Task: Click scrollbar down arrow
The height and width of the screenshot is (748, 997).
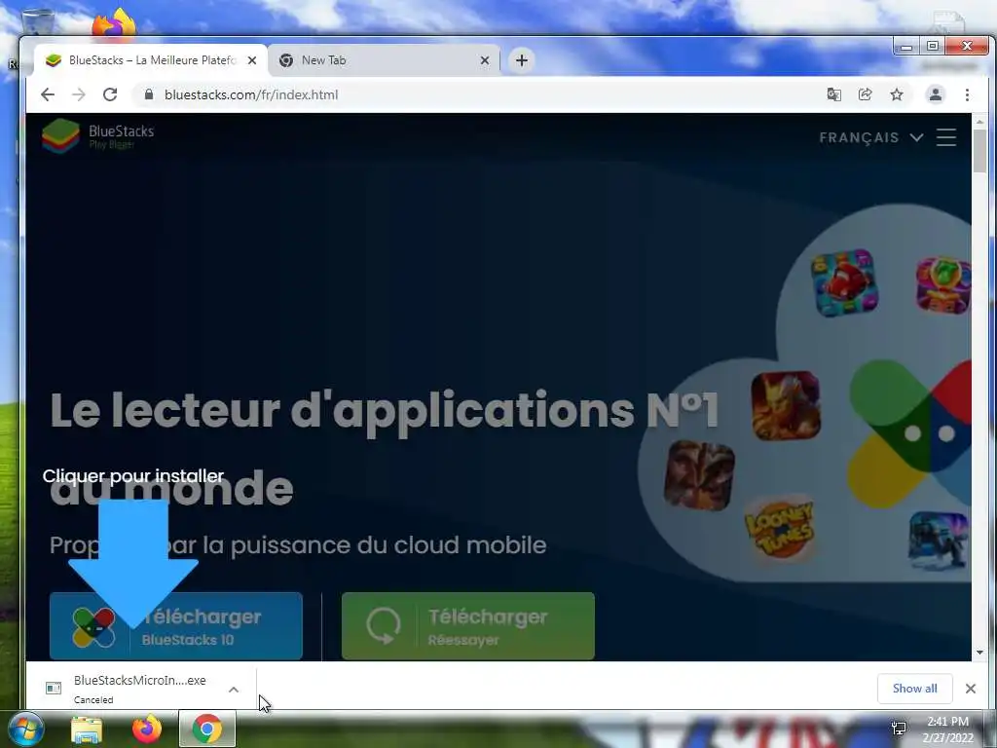Action: [x=979, y=653]
